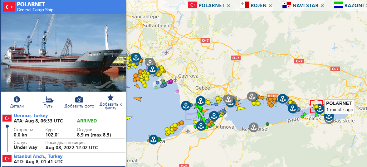Click the ATD: Aug 8, 01:41 UTC text
The image size is (367, 167).
tap(38, 162)
